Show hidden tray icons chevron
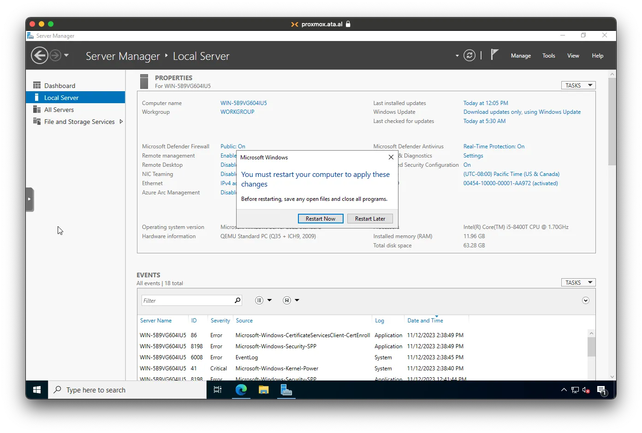Image resolution: width=642 pixels, height=433 pixels. [564, 390]
